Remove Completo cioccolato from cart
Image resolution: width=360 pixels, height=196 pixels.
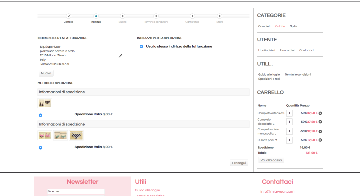click(320, 122)
